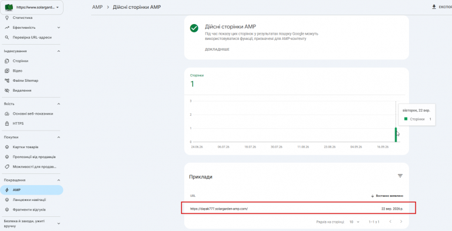452x231 pixels.
Task: Expand the Ефективність submenu chevron
Action: [59, 28]
